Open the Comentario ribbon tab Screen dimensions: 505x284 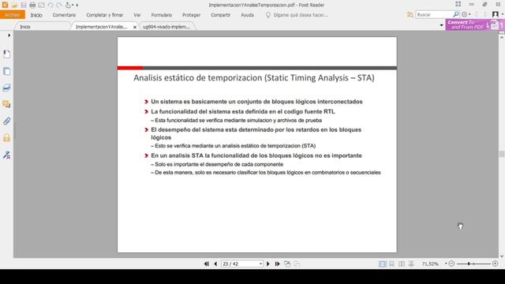pos(64,15)
